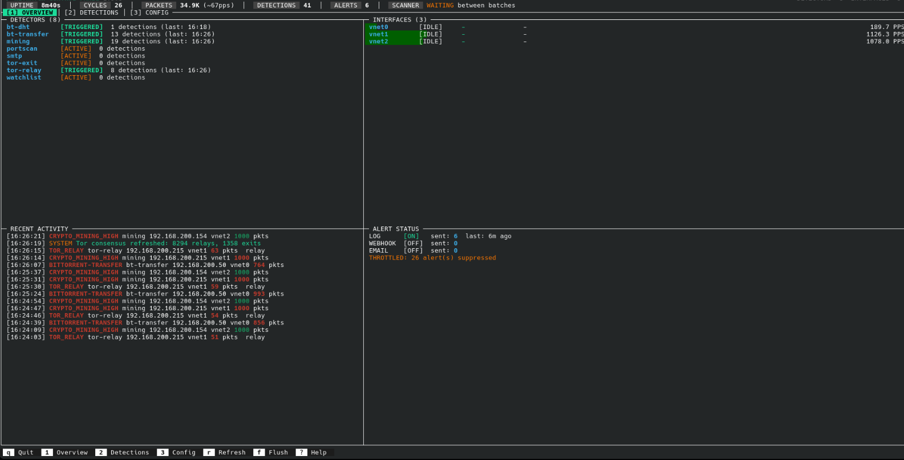Screen dimensions: 904x460
Task: Select the bt-dht detector row
Action: tap(18, 27)
